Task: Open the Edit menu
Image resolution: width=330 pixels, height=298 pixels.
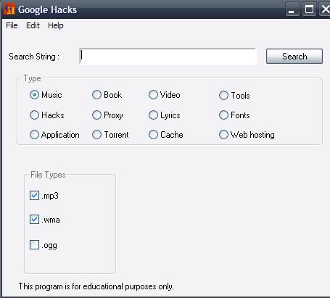Action: click(x=33, y=25)
